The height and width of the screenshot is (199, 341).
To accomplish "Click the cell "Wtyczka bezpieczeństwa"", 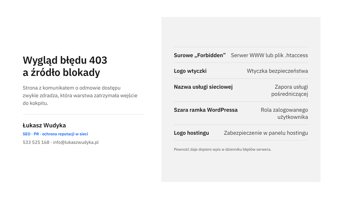I will pyautogui.click(x=277, y=71).
